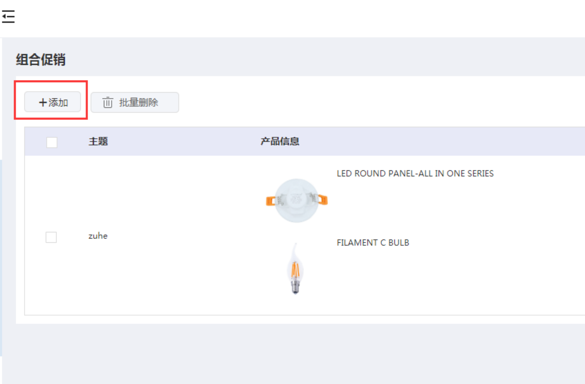Screen dimensions: 585x384
Task: Select the zuhe theme name
Action: [98, 236]
